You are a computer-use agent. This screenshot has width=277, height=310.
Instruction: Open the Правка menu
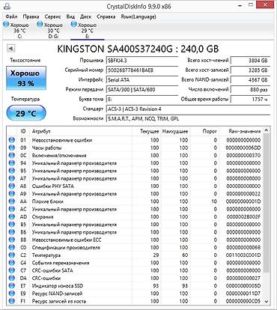point(31,16)
